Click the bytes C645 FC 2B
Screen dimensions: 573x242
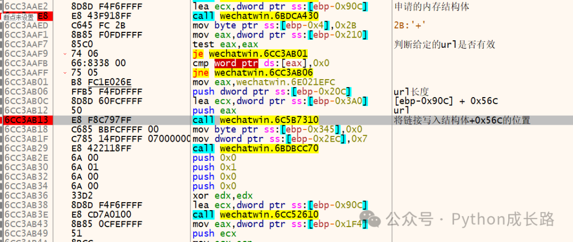pyautogui.click(x=99, y=25)
